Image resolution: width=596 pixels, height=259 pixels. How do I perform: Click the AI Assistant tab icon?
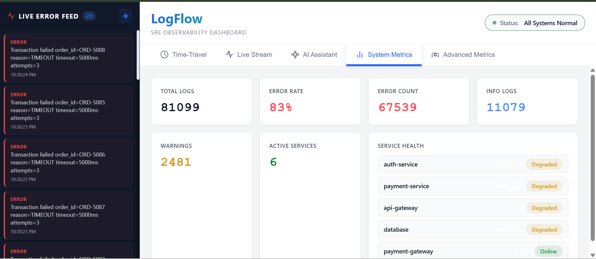(295, 55)
